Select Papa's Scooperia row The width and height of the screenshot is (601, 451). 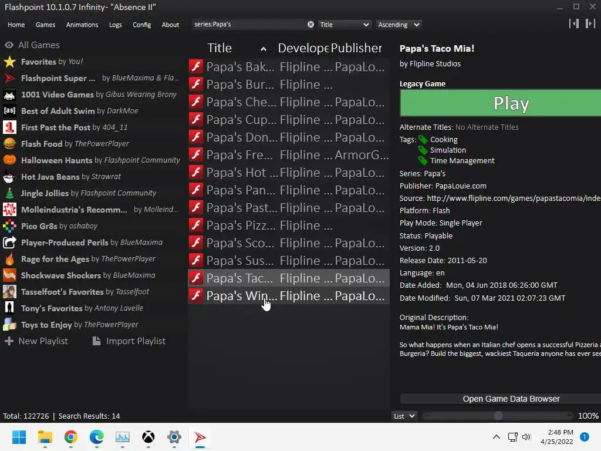289,243
